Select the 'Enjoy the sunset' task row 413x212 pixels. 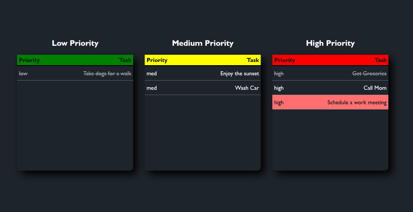pyautogui.click(x=240, y=73)
